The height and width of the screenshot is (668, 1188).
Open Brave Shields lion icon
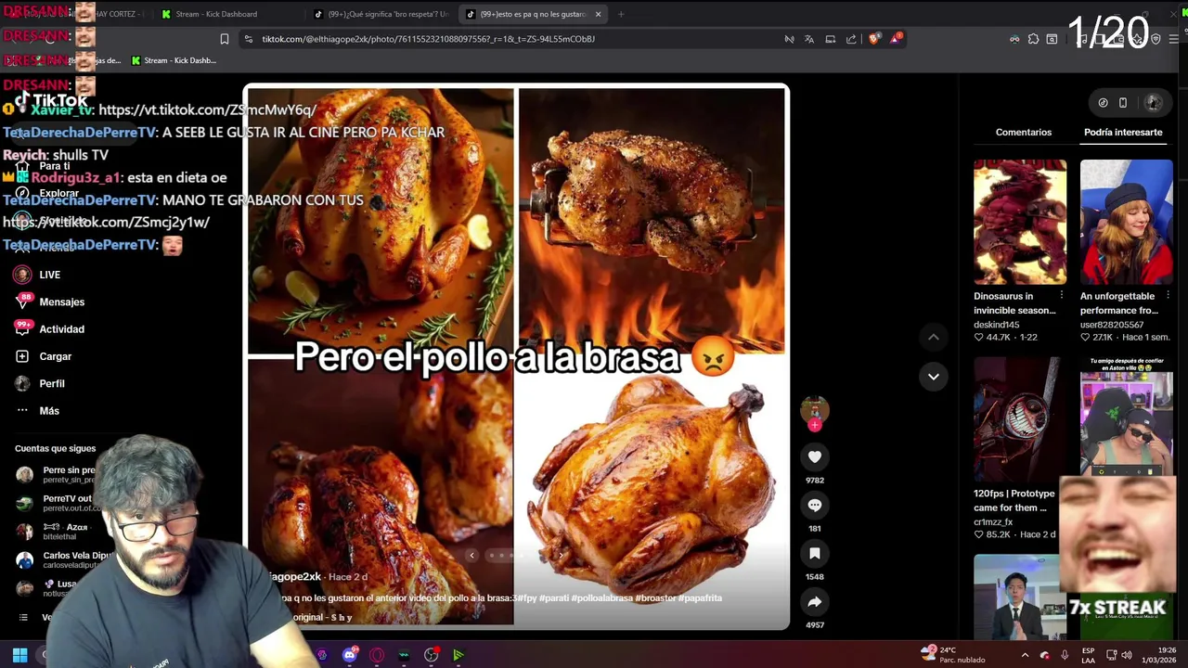click(874, 39)
